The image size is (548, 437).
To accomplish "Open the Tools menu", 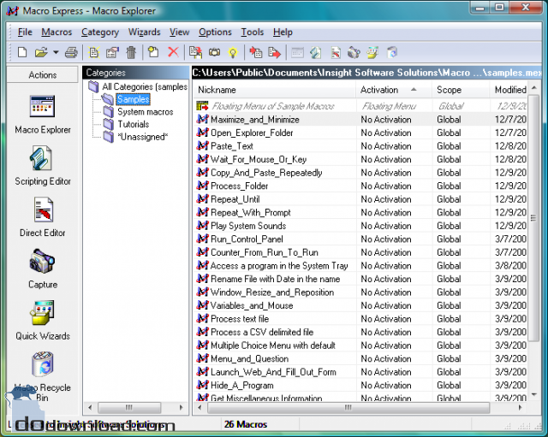I will [252, 32].
